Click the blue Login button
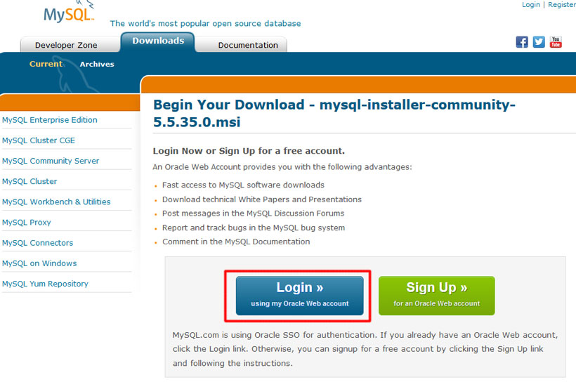The width and height of the screenshot is (576, 382). tap(299, 296)
